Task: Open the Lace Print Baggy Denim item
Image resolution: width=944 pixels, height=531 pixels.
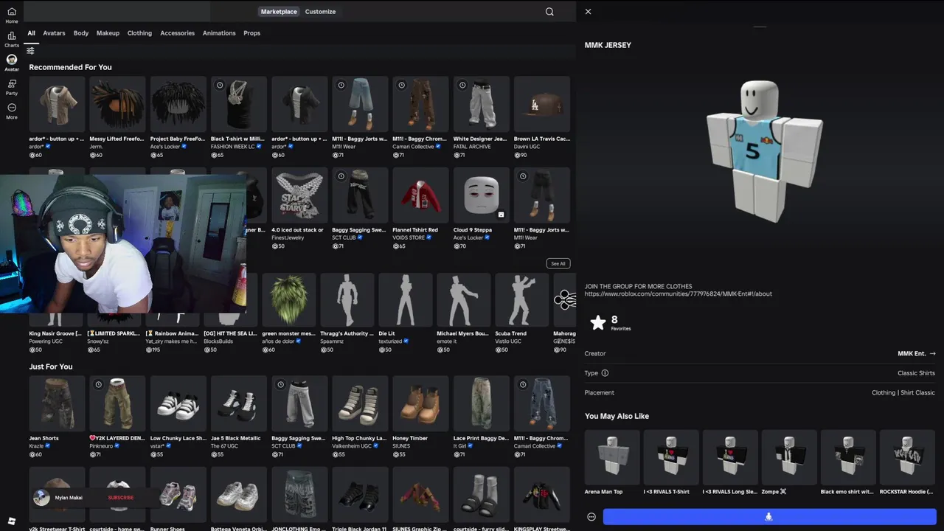Action: click(x=482, y=417)
